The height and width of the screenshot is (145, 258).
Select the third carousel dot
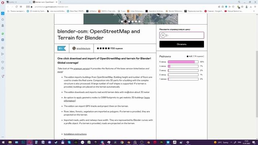click(x=129, y=21)
